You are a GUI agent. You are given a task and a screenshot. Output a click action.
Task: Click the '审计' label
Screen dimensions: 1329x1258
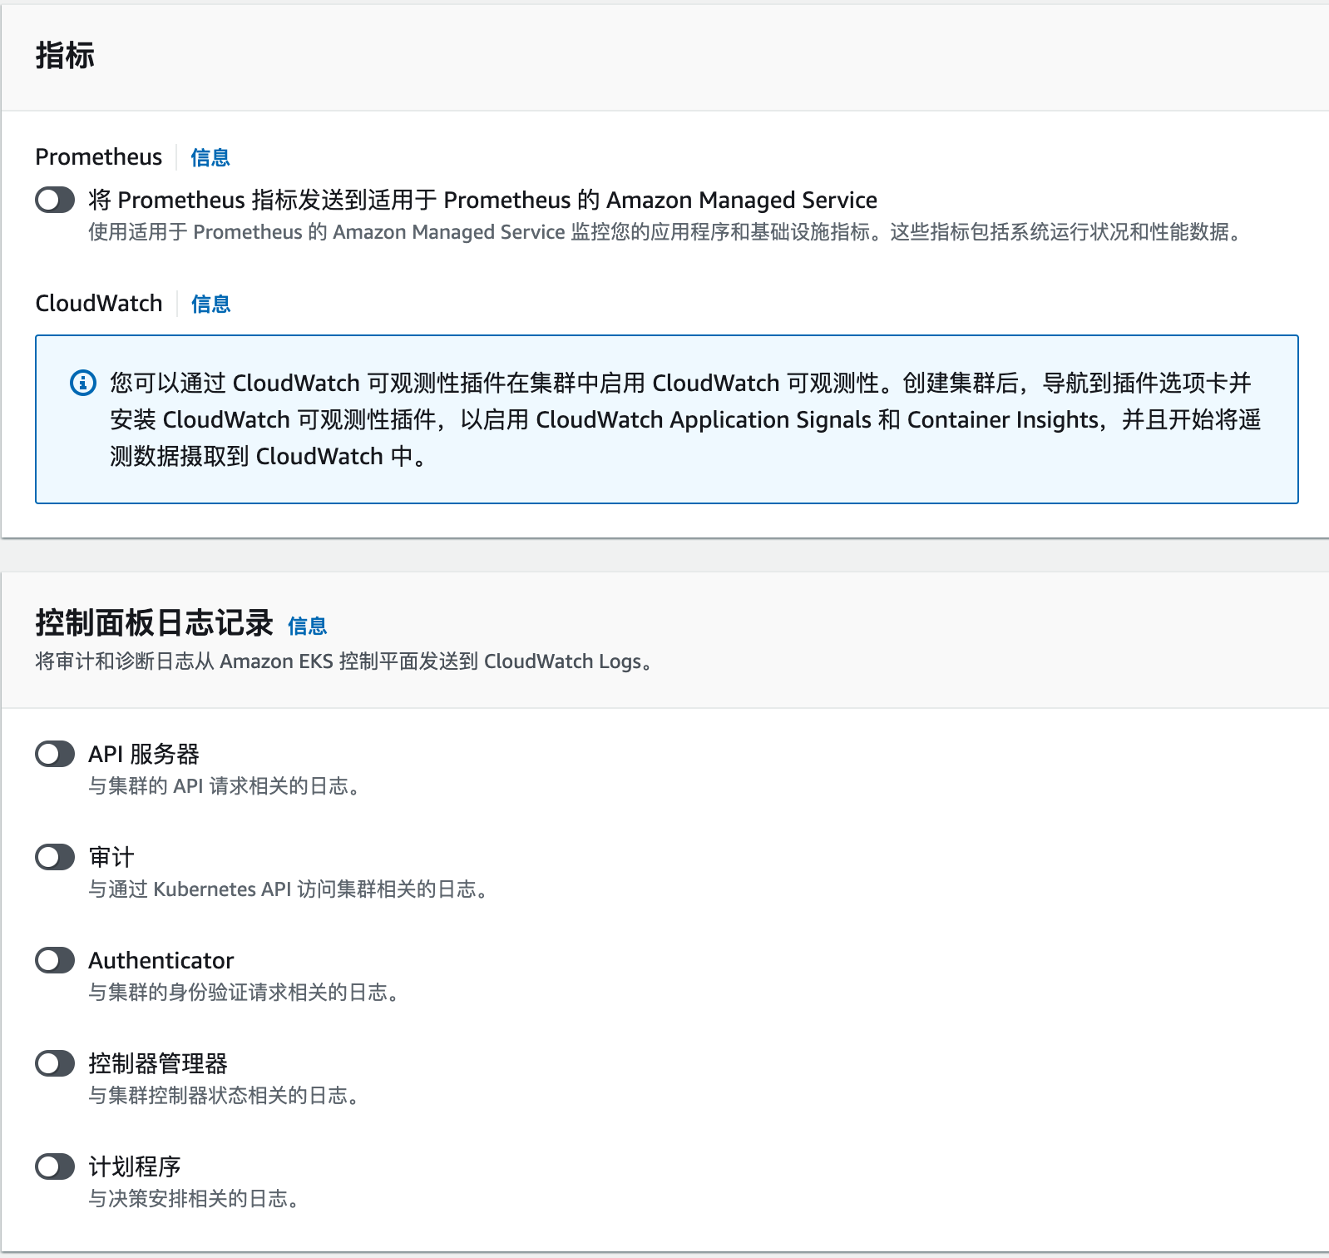click(x=111, y=857)
